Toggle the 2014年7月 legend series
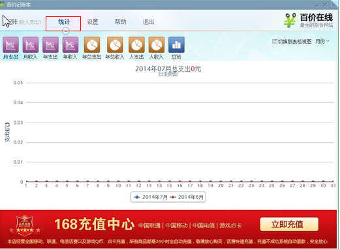Screen dimensions: 340x249 click(151, 197)
